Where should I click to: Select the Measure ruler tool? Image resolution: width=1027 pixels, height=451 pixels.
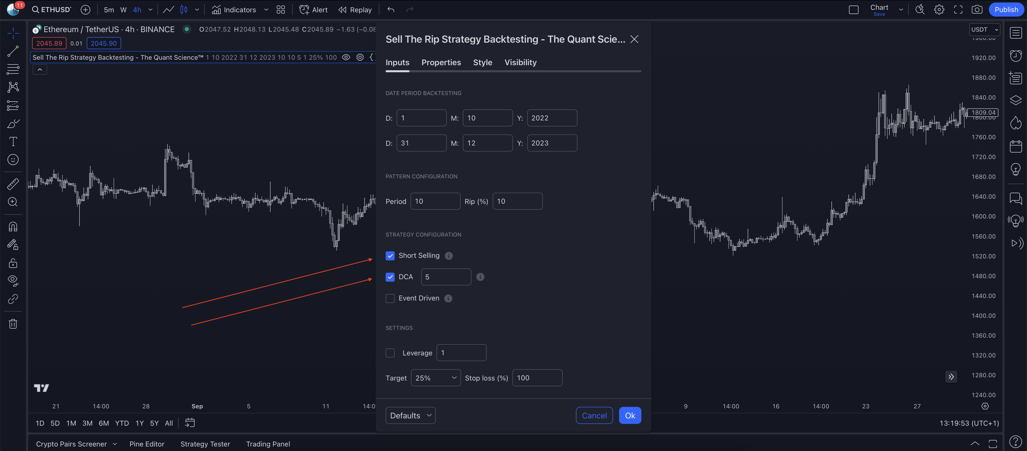point(13,183)
